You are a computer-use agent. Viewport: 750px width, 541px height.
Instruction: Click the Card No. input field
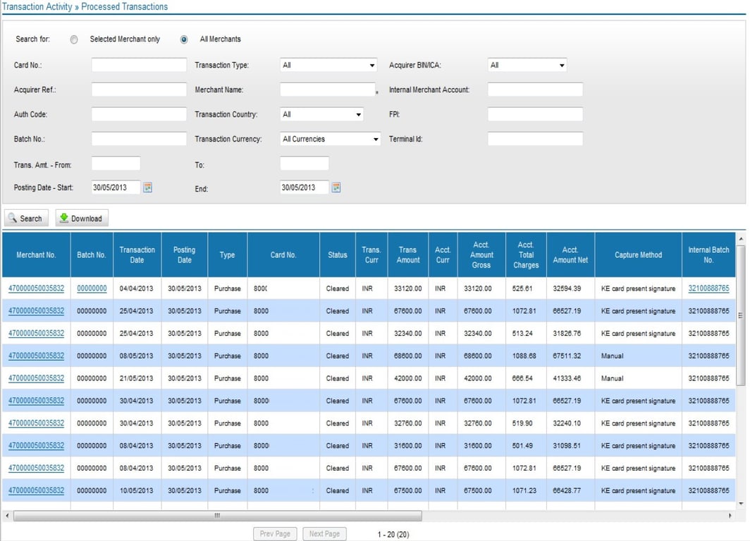point(139,66)
